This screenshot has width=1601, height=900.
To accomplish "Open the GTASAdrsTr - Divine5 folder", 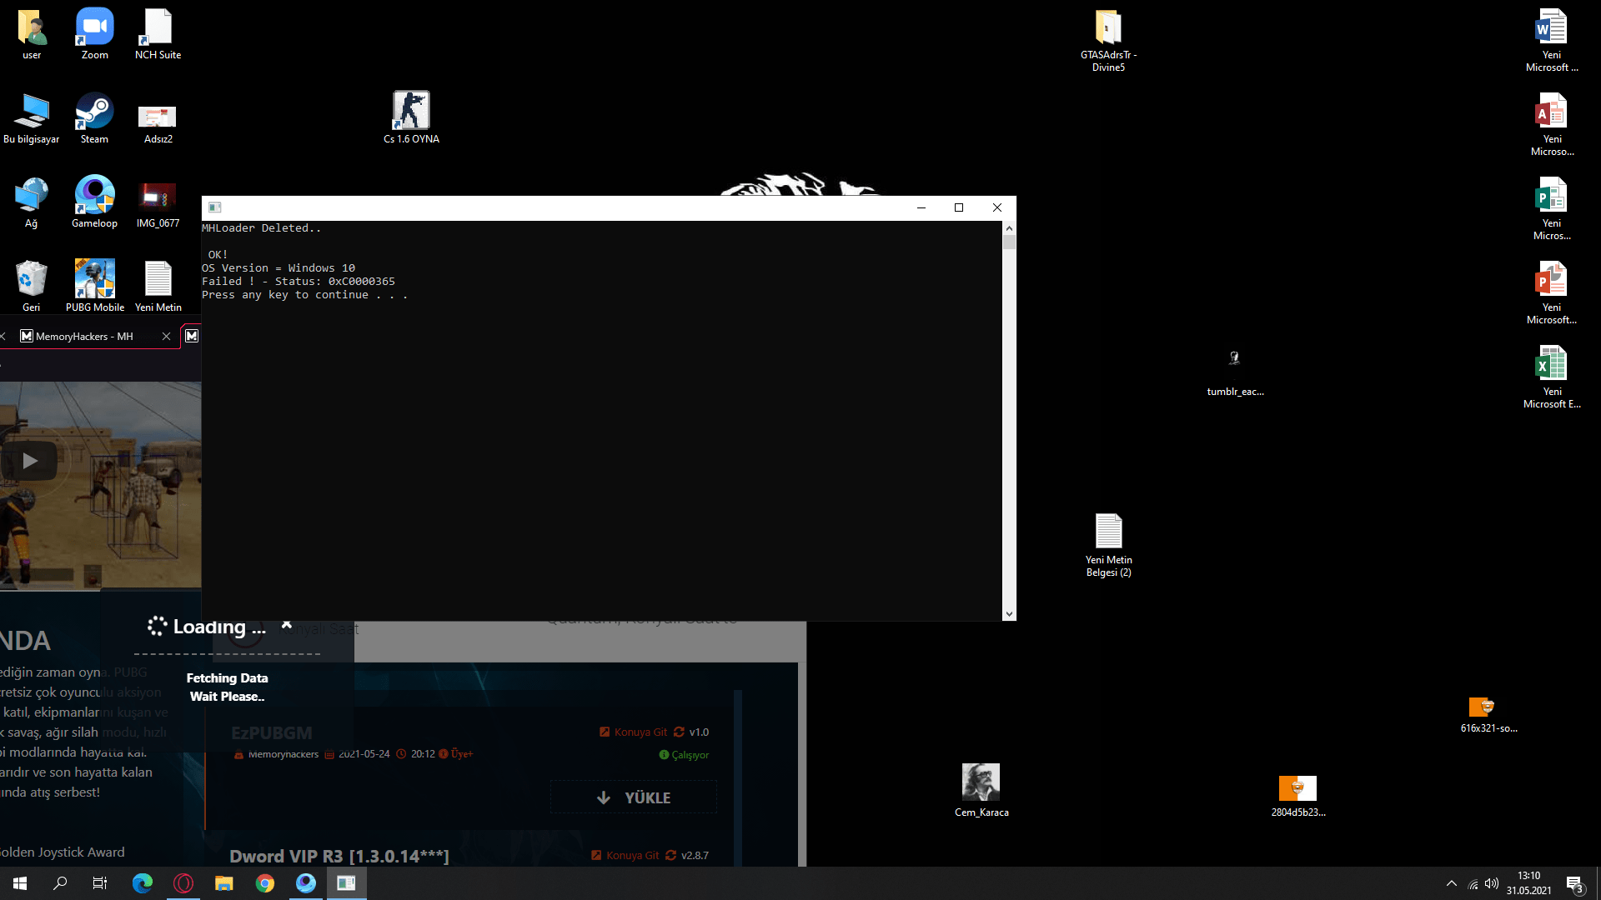I will [1108, 40].
